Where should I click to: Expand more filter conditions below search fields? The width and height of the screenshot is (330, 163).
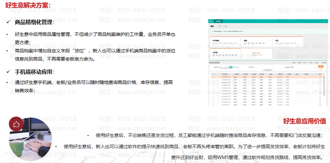click(268, 70)
